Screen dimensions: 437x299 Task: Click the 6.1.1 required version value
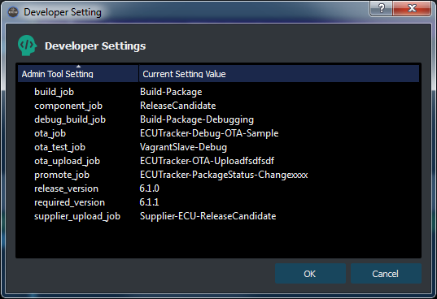(x=149, y=202)
